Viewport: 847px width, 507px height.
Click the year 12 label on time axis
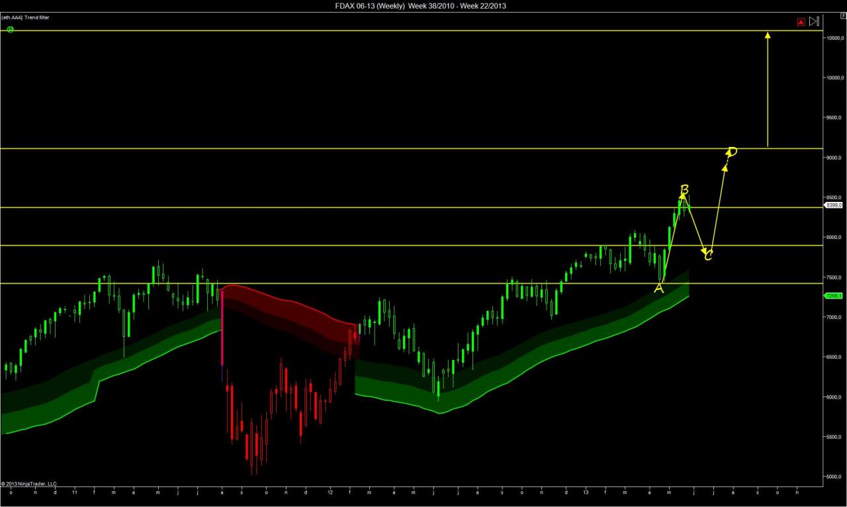point(330,492)
